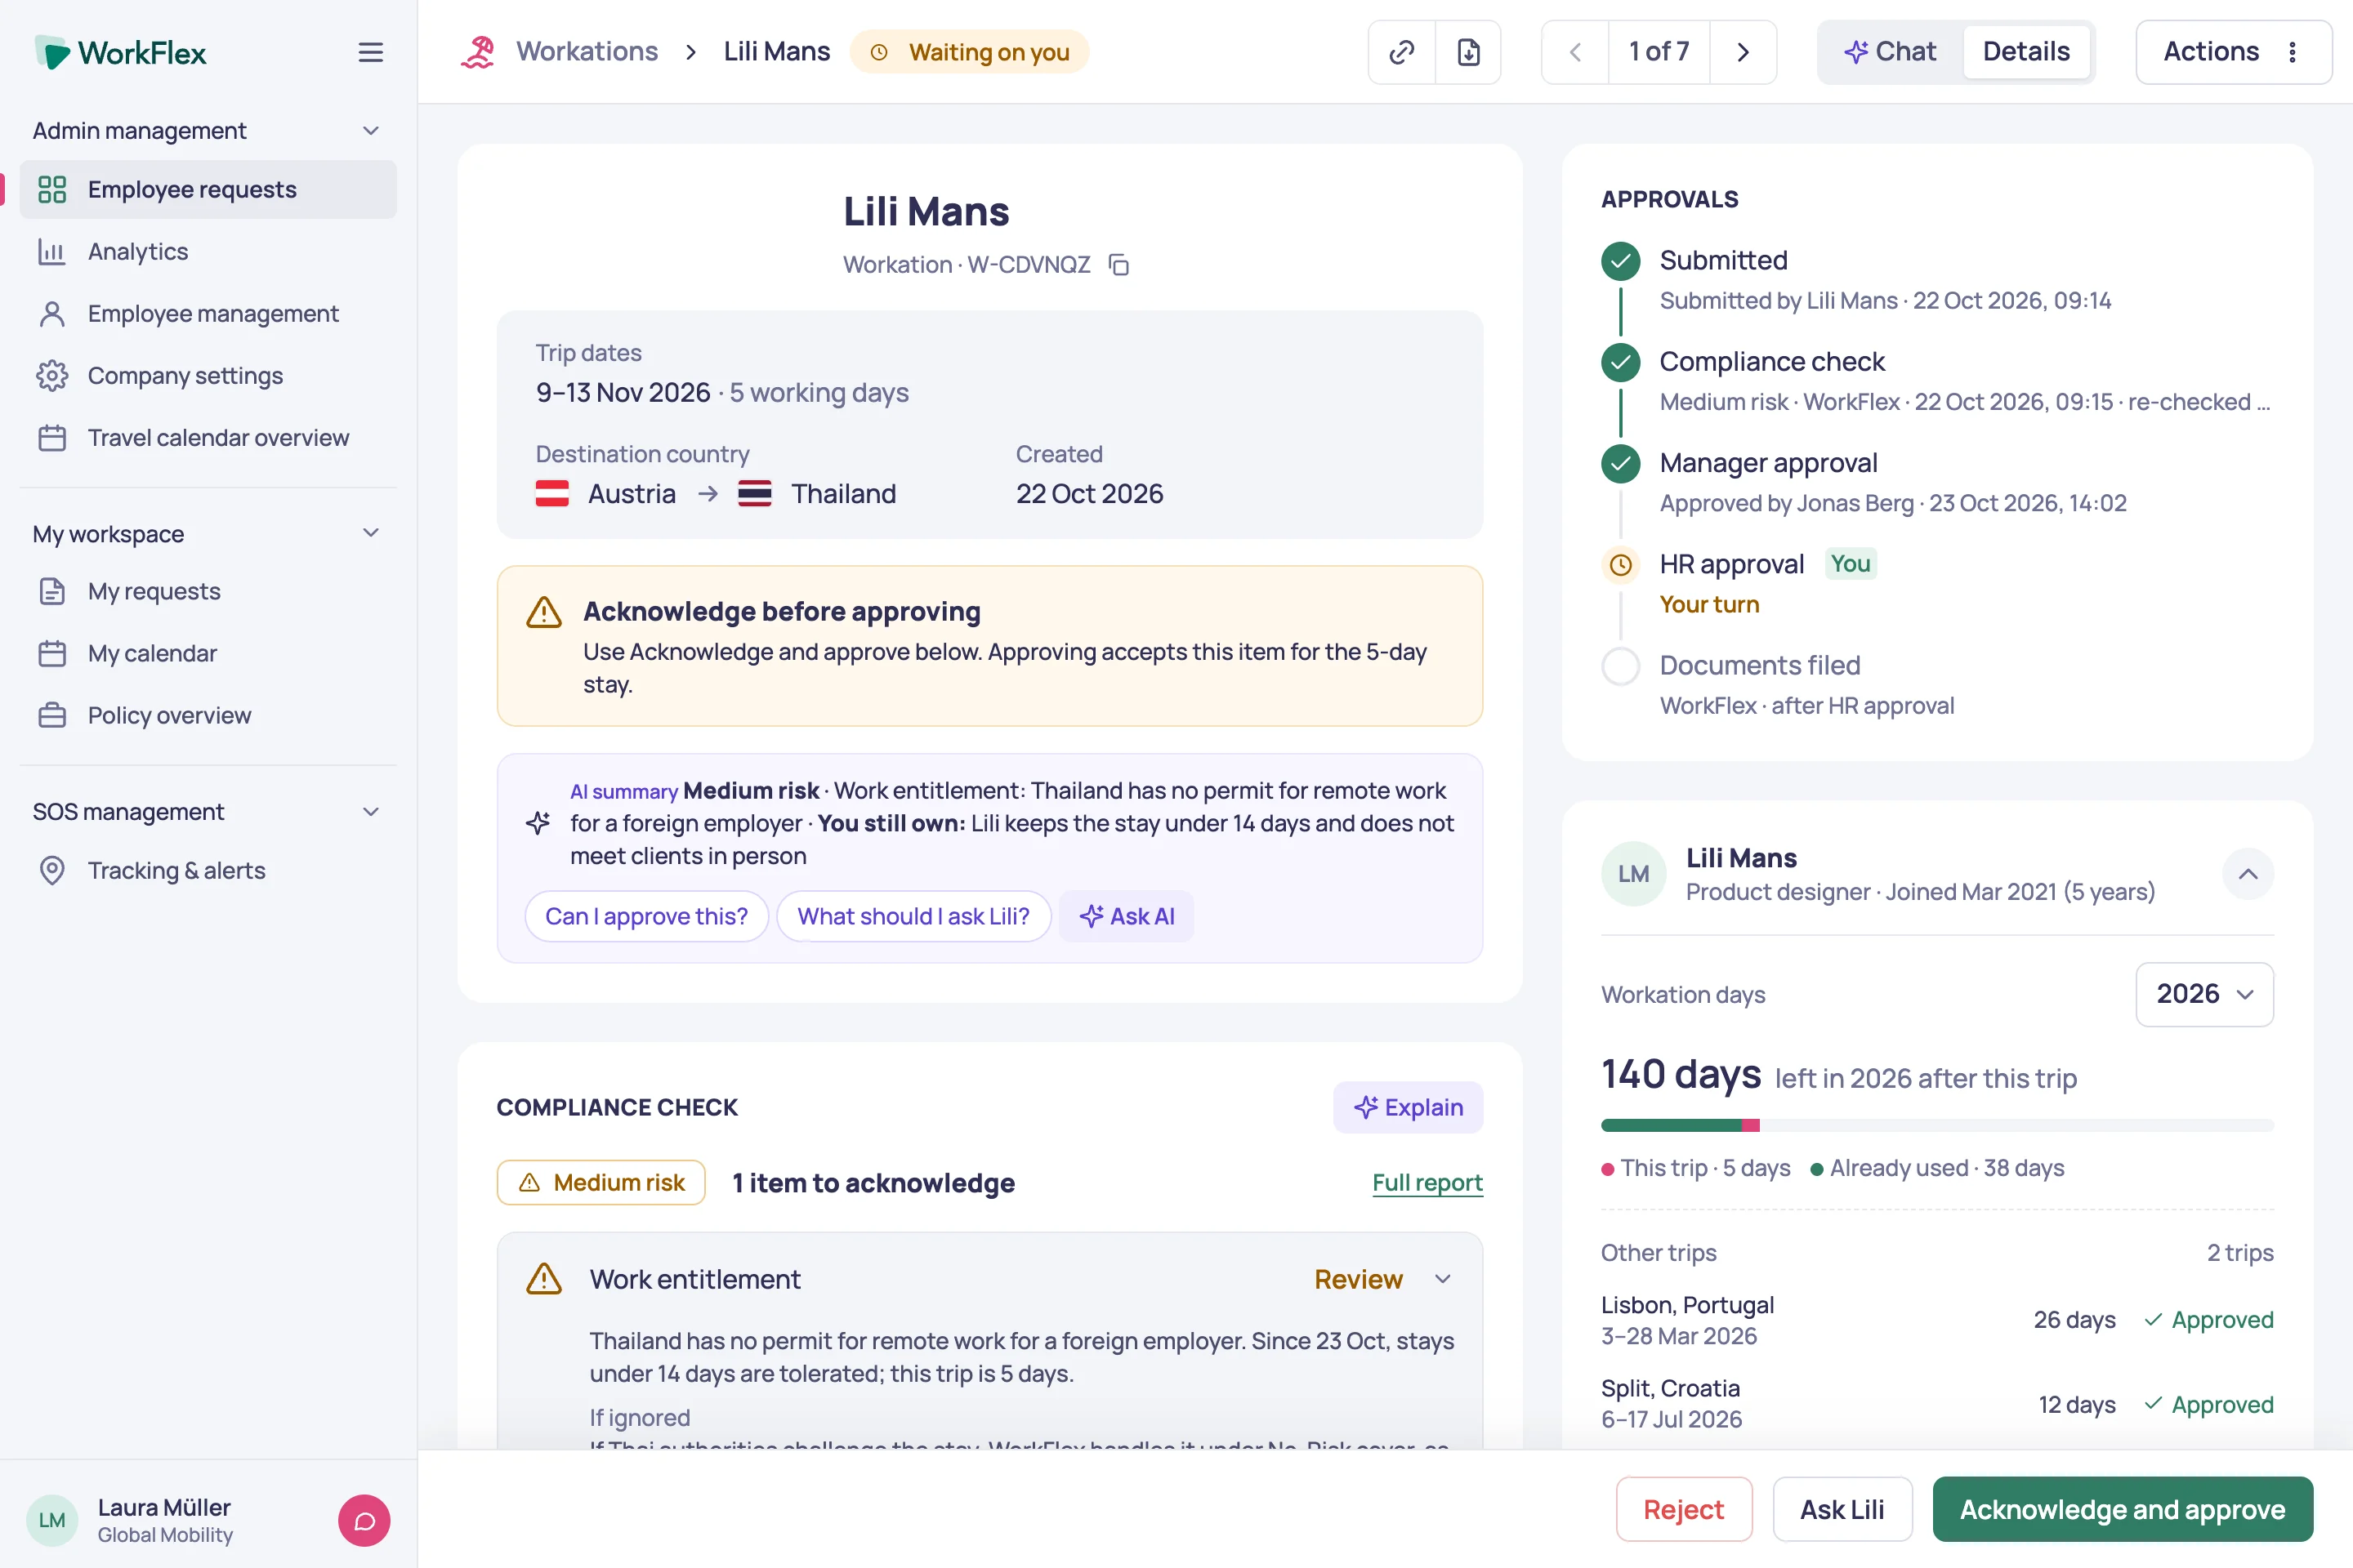Click the Ask AI button
Screen dimensions: 2353x1568
[x=1127, y=916]
